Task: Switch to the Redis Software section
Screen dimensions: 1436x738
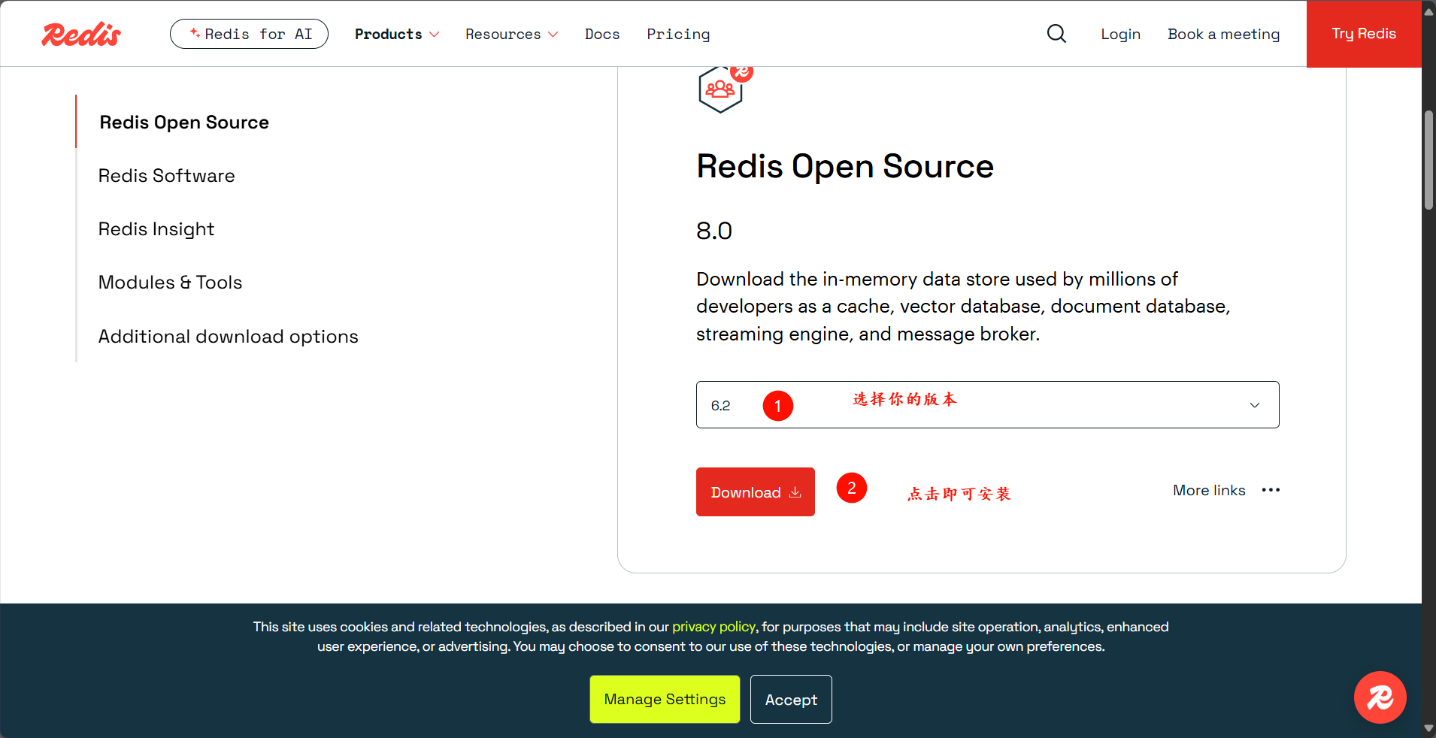Action: [166, 175]
